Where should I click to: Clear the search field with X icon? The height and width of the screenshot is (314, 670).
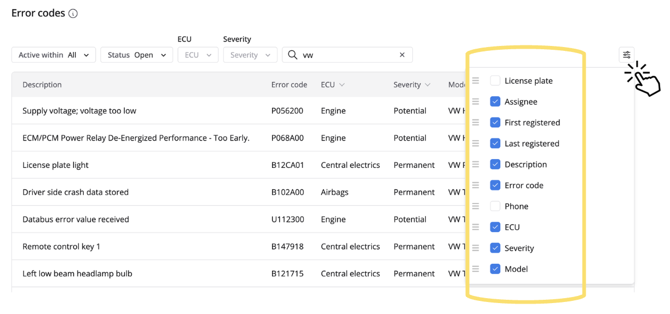tap(402, 55)
